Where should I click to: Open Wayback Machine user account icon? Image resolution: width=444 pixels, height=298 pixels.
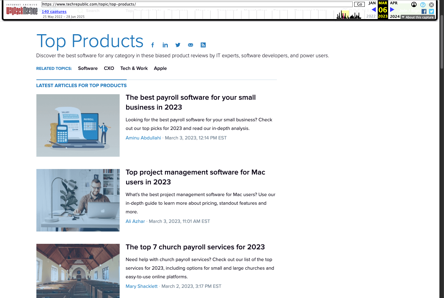pos(414,5)
